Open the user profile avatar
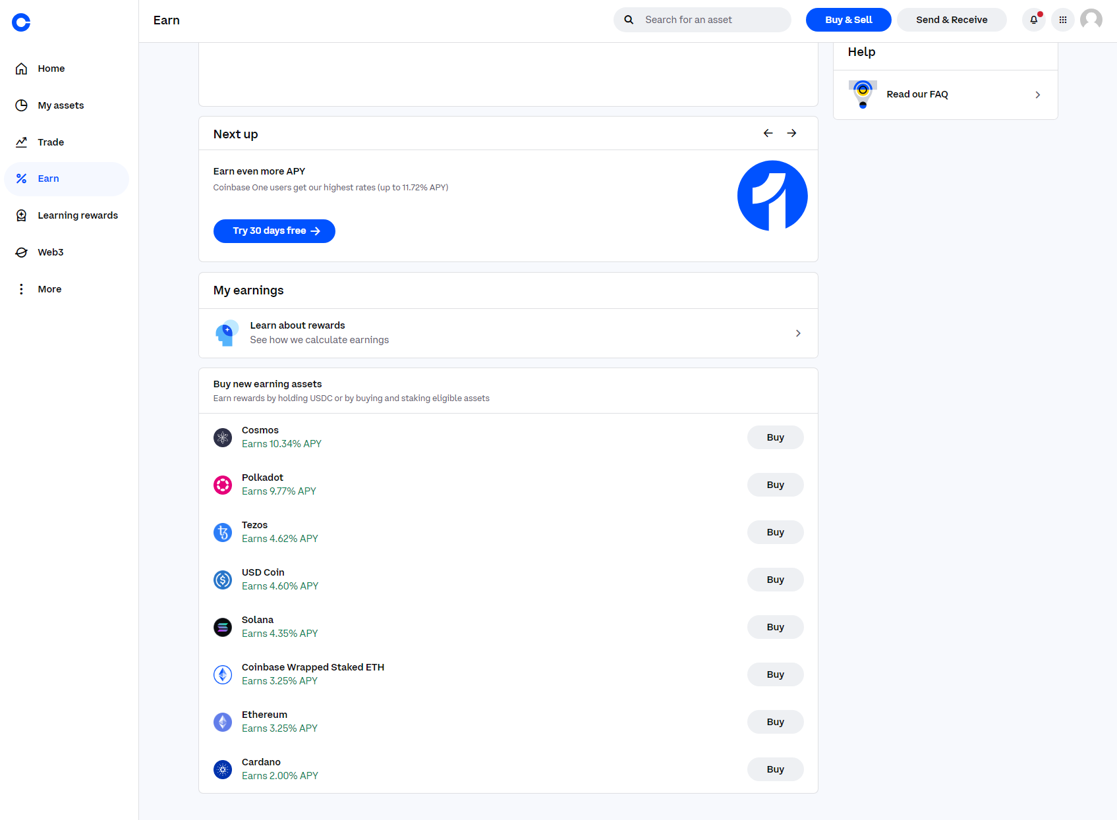This screenshot has height=820, width=1117. pos(1091,20)
